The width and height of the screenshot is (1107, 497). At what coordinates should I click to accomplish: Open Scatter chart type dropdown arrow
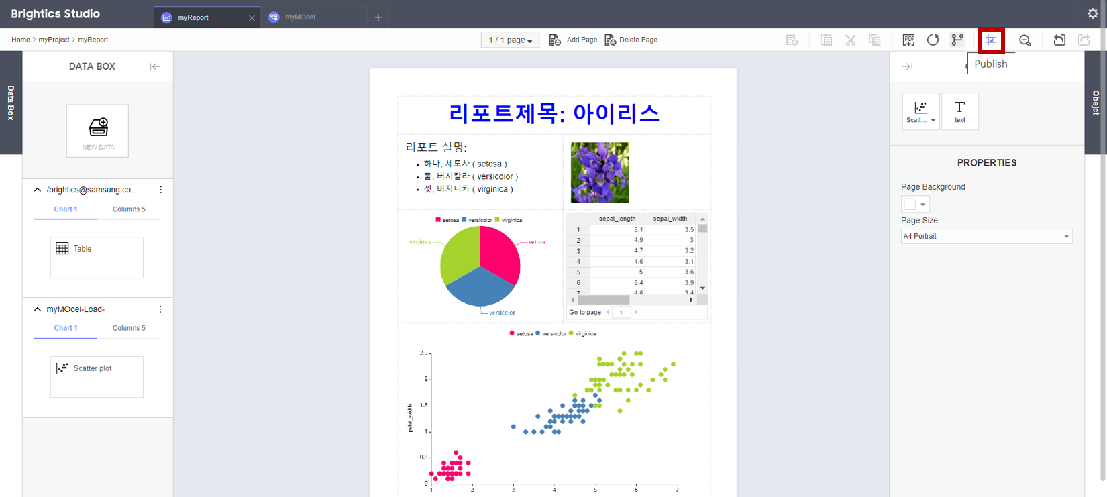(x=933, y=121)
